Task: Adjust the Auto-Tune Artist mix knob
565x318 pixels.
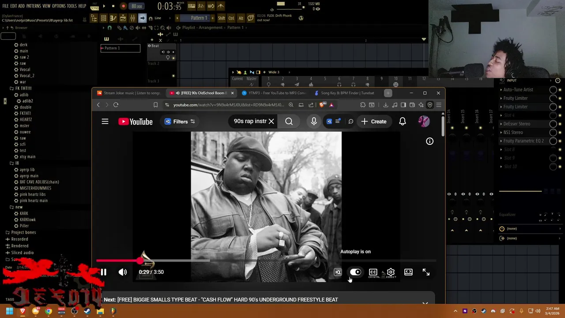Action: pos(553,90)
